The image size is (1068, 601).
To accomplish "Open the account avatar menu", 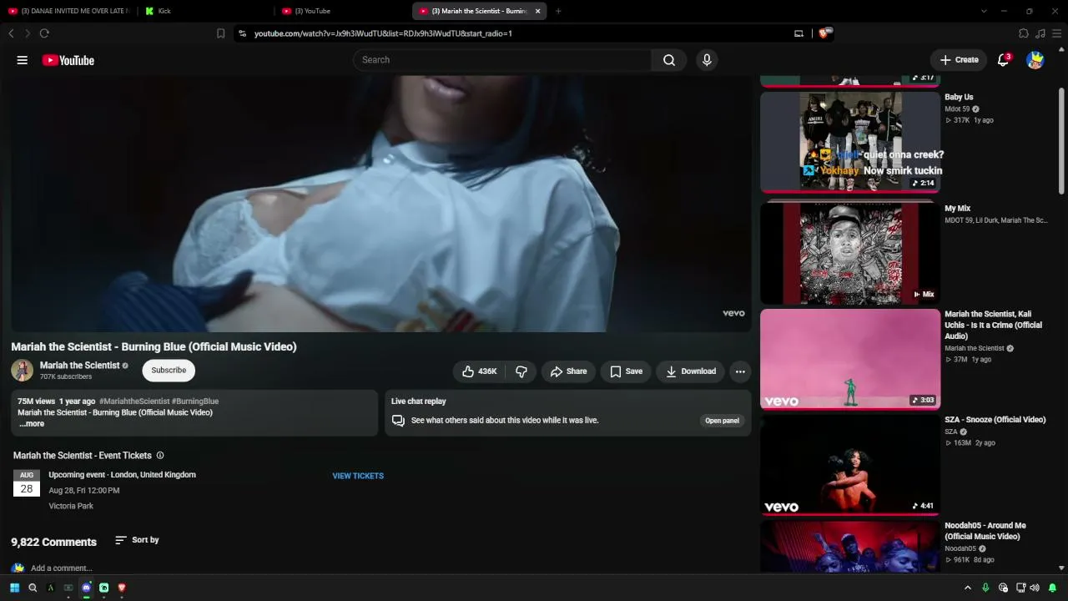I will (x=1035, y=60).
